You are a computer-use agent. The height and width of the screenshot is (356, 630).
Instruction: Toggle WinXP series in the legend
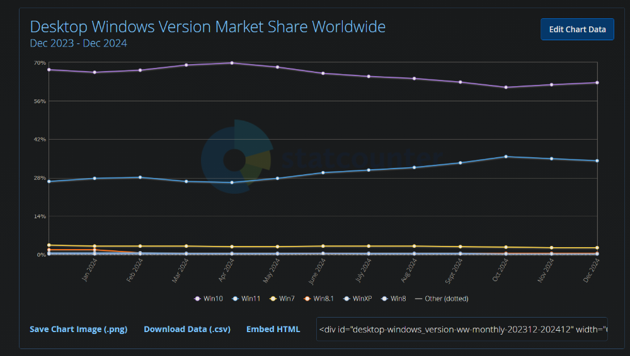click(x=358, y=299)
